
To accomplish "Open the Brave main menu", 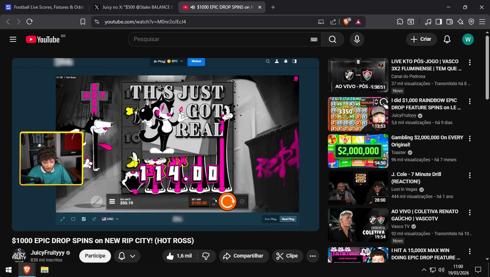I will pos(482,22).
